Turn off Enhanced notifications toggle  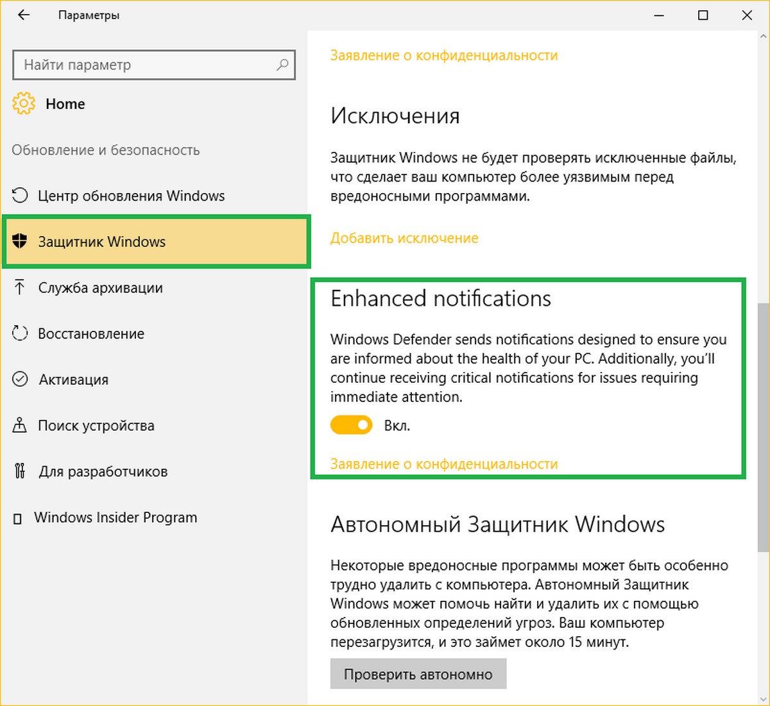[x=351, y=425]
